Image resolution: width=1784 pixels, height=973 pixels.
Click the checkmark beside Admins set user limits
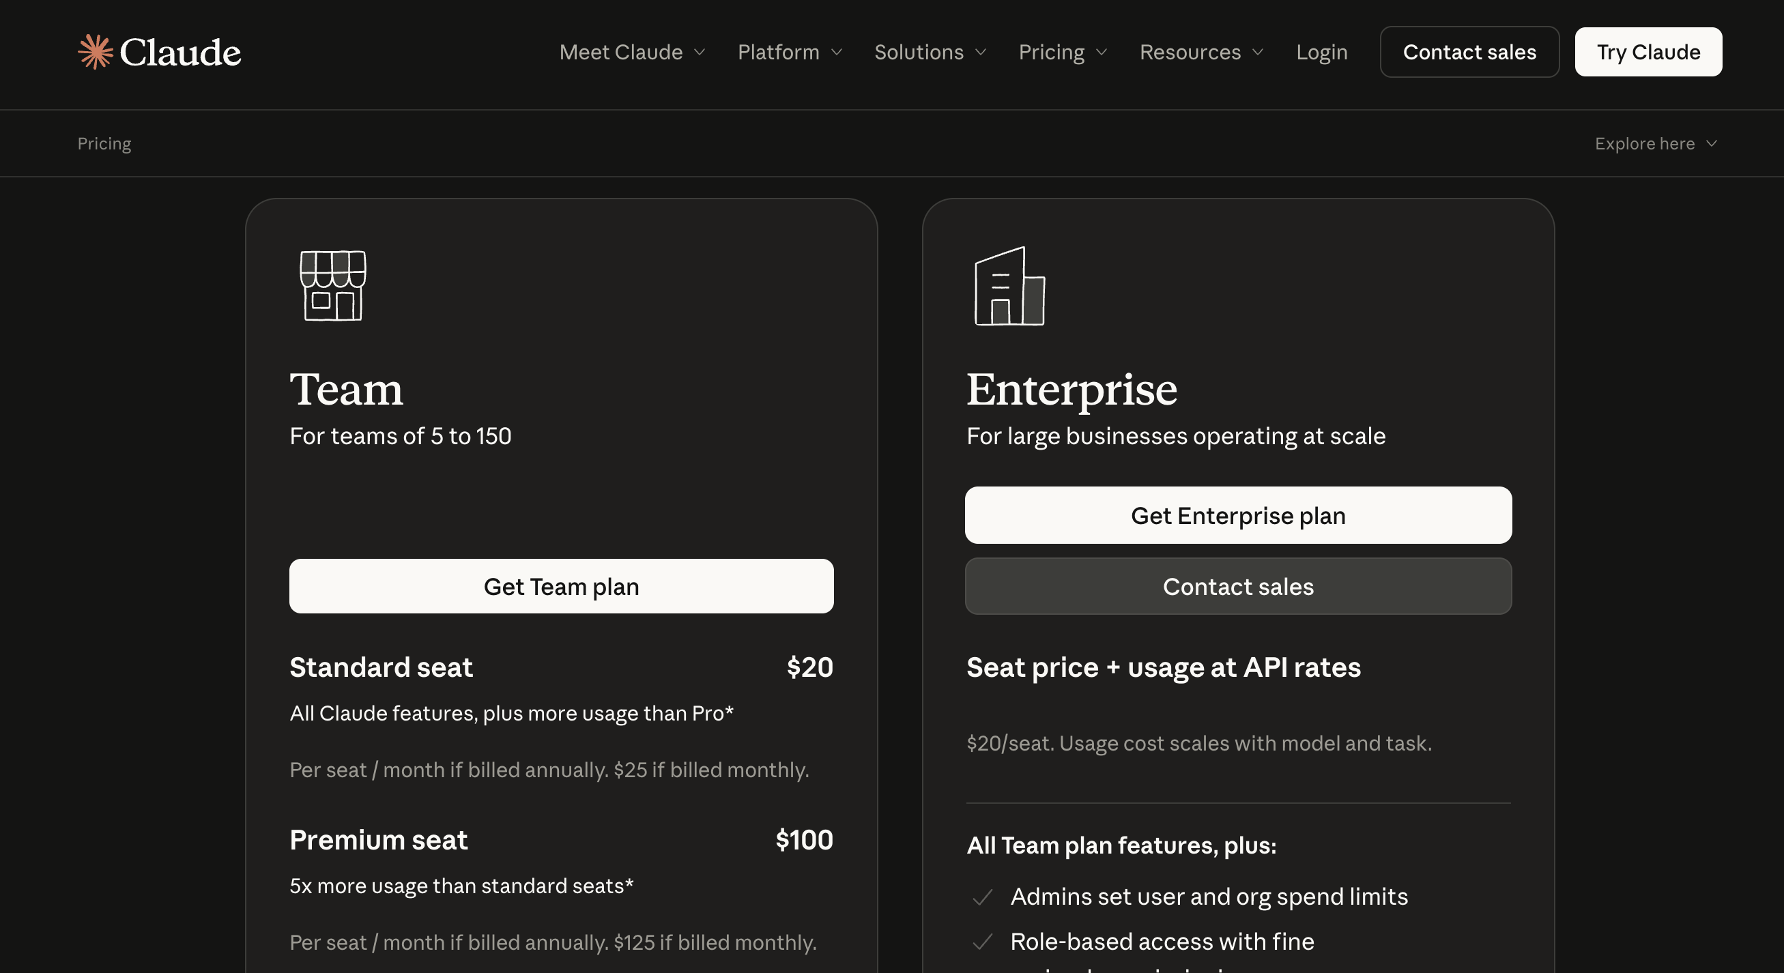point(983,897)
